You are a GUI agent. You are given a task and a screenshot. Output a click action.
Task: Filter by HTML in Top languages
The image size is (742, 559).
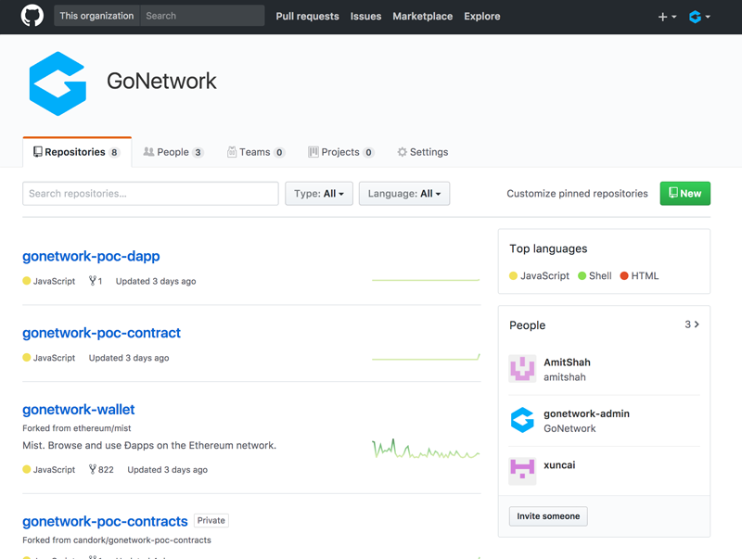pos(639,275)
